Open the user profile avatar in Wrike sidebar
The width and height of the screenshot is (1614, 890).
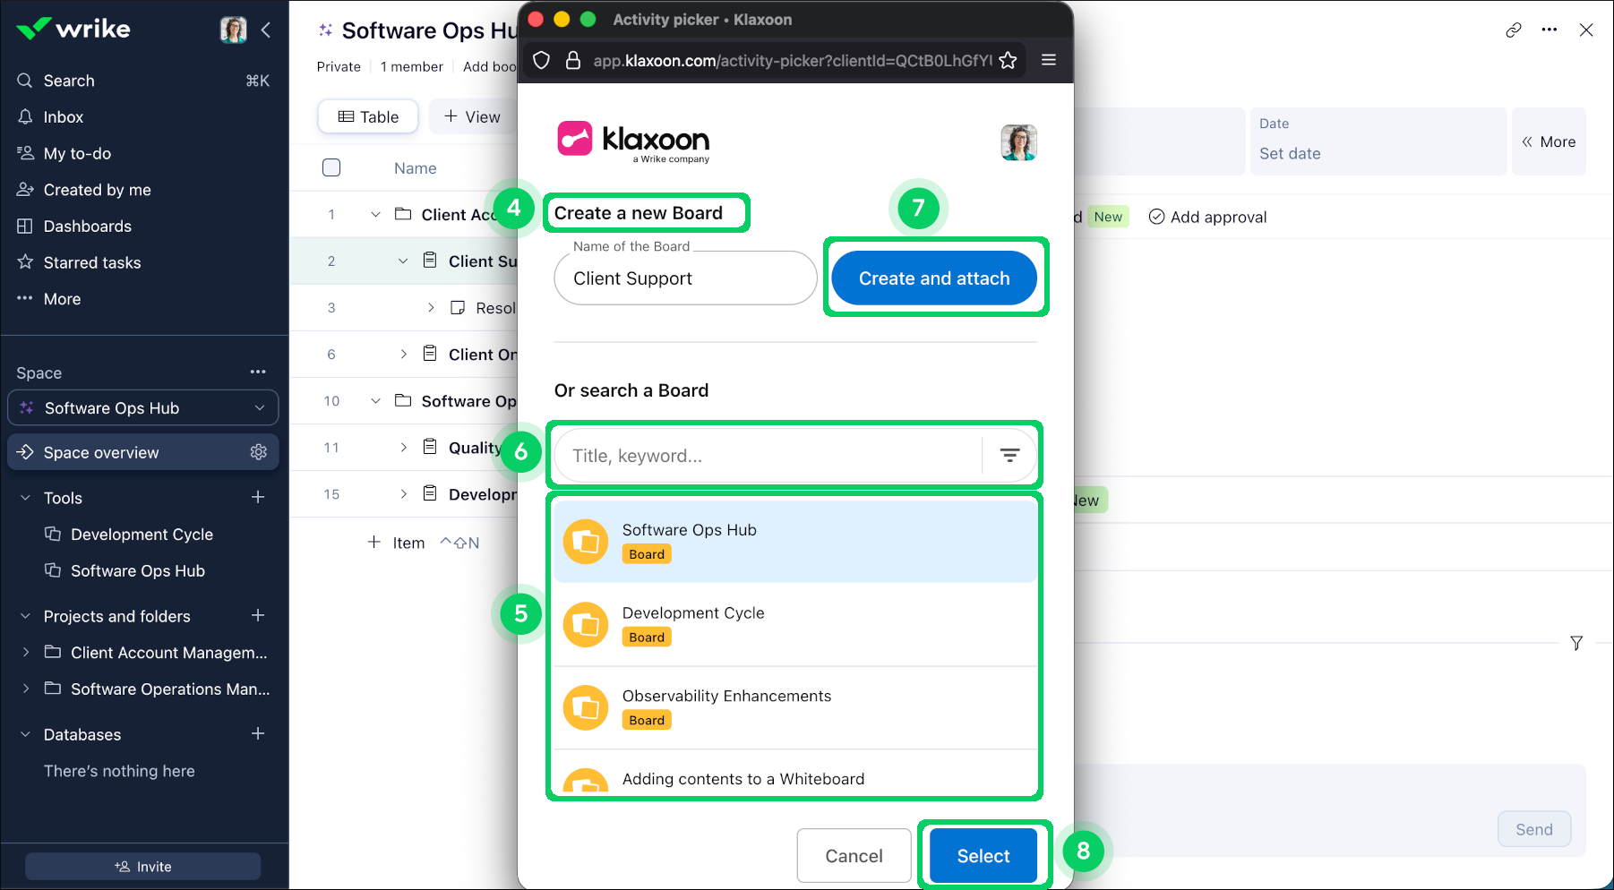233,30
